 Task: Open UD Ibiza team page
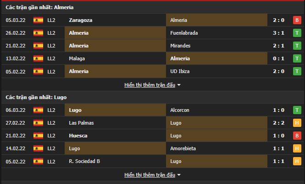(180, 71)
